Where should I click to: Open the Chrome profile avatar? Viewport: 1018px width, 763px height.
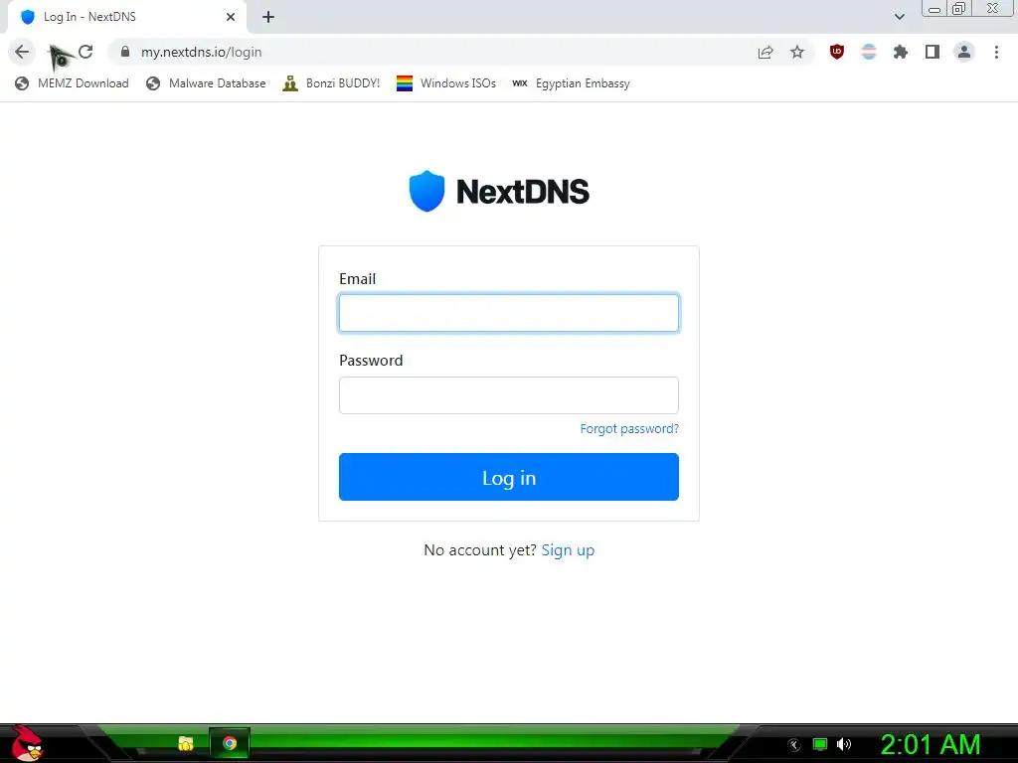[x=964, y=52]
